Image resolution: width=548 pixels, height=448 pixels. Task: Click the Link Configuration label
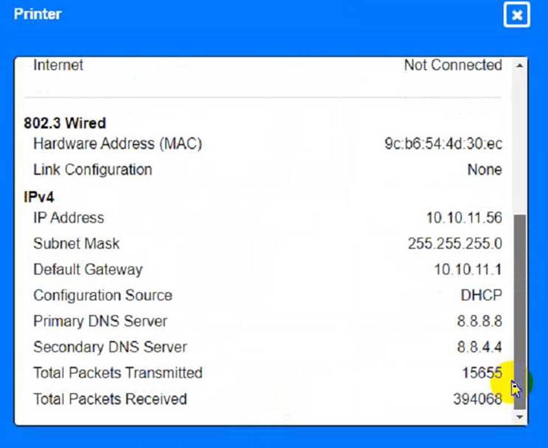[x=92, y=170]
